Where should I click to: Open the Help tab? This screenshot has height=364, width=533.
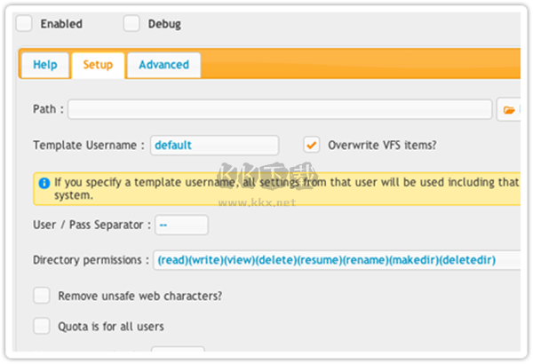(x=44, y=65)
